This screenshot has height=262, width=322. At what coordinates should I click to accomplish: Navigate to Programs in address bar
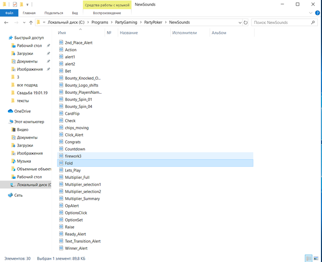100,23
